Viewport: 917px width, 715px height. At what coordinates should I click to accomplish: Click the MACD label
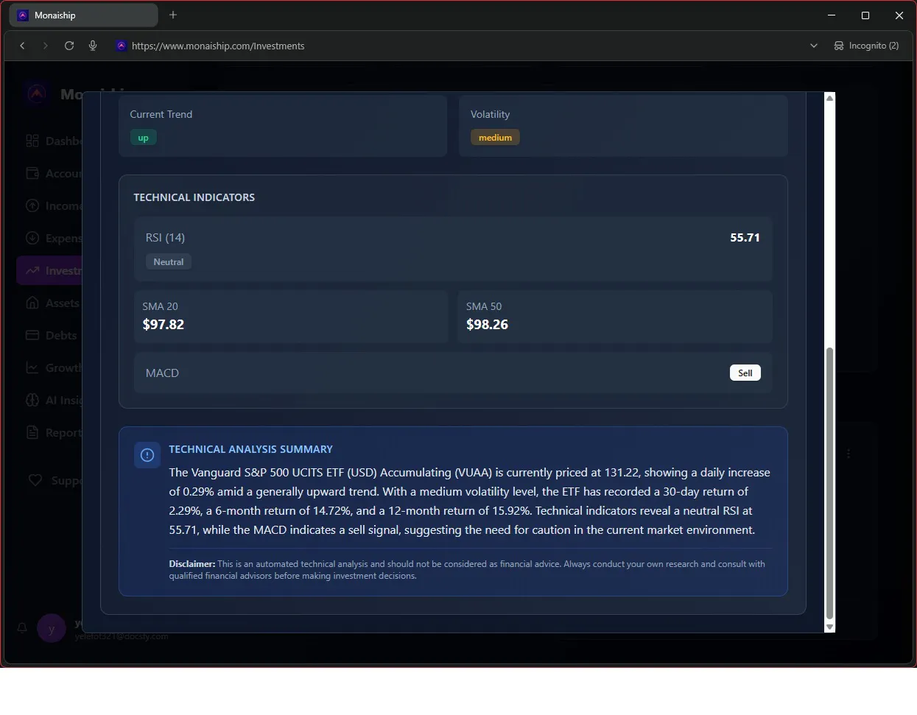tap(162, 373)
